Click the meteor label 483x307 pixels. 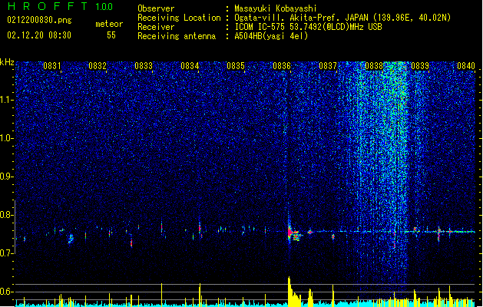point(109,24)
